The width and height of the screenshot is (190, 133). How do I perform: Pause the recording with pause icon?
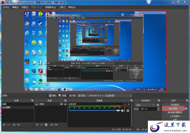(x=186, y=109)
